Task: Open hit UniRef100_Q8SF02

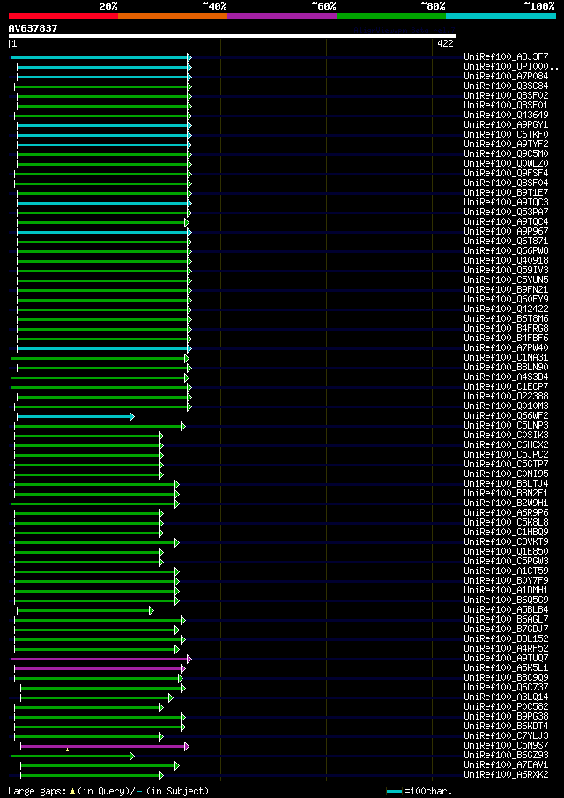Action: 506,96
